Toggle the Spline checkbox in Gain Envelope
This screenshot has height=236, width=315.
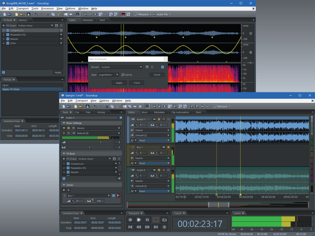[x=123, y=75]
